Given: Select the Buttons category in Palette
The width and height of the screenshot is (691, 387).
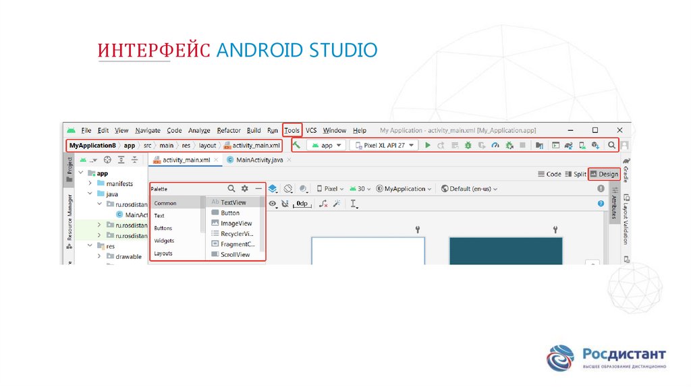Looking at the screenshot, I should 163,229.
